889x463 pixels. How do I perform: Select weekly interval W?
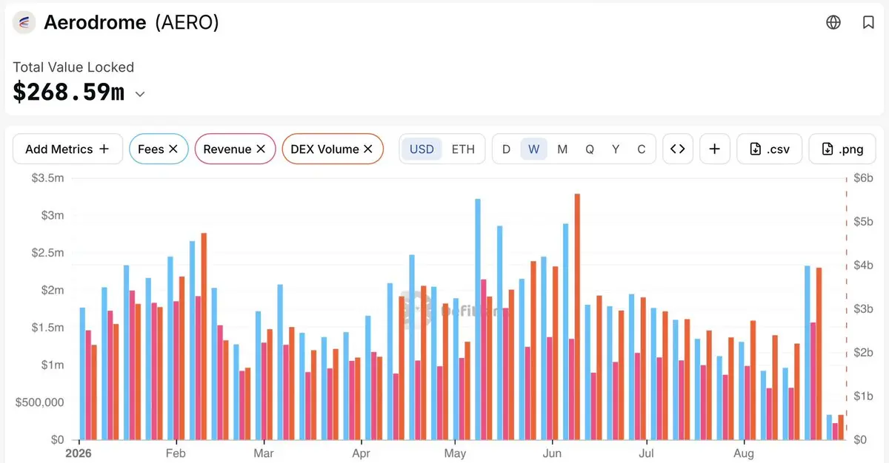click(533, 149)
